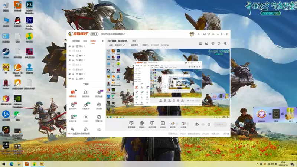Select the active orange scene tab

tap(93, 41)
